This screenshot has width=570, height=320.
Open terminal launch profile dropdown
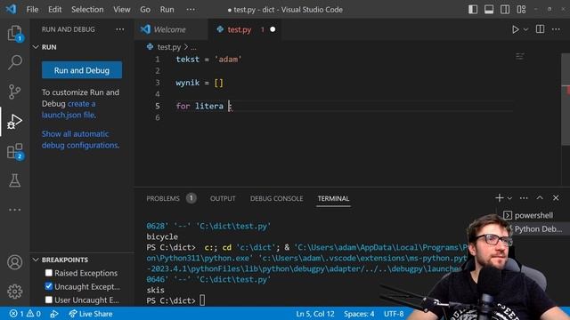tap(509, 198)
